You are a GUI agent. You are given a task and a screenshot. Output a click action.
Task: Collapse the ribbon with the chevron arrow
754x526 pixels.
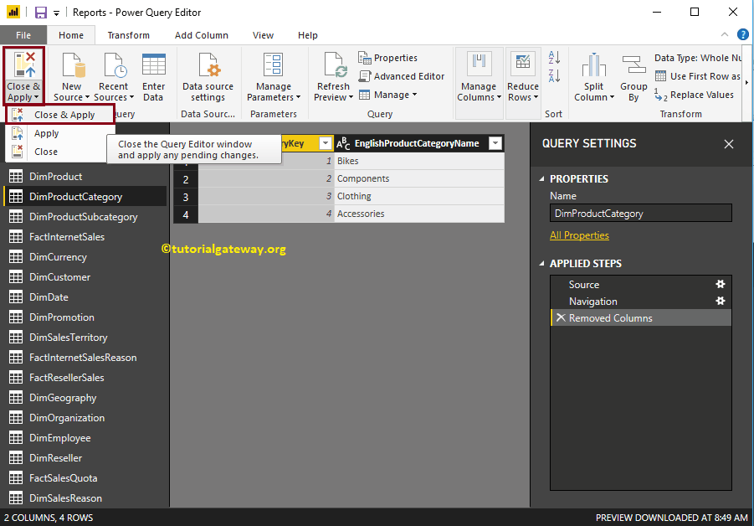click(724, 34)
